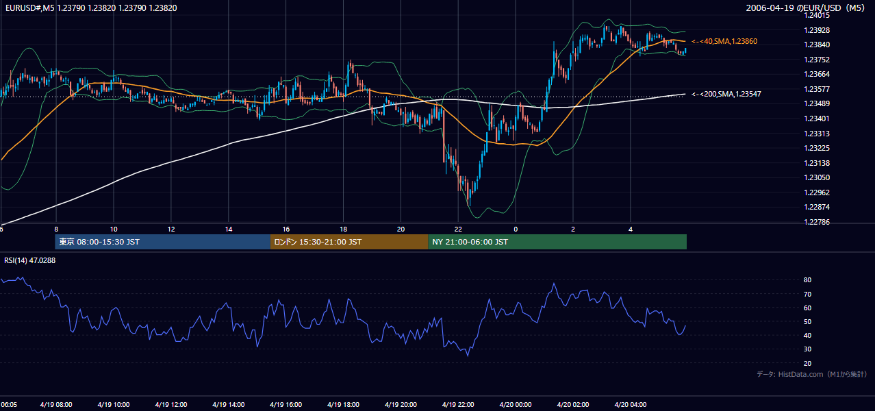Click price level 1.22962 on the axis

pos(818,192)
